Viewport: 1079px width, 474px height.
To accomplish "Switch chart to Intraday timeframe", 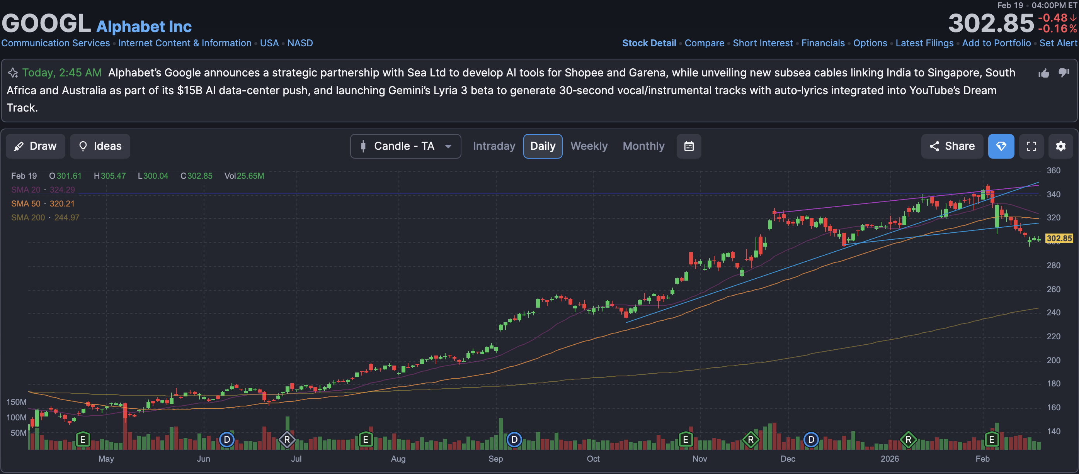I will click(x=494, y=146).
